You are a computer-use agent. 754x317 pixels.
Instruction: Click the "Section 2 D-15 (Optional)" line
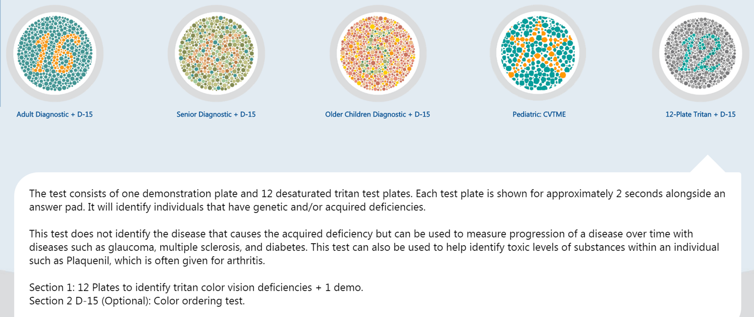coord(137,301)
